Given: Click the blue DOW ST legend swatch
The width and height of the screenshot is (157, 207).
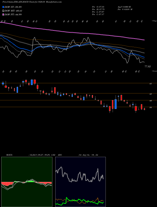Looking at the screenshot, I should pyautogui.click(x=3, y=7).
